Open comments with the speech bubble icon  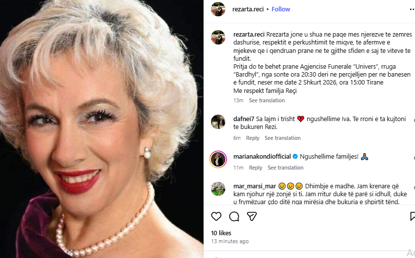point(234,216)
